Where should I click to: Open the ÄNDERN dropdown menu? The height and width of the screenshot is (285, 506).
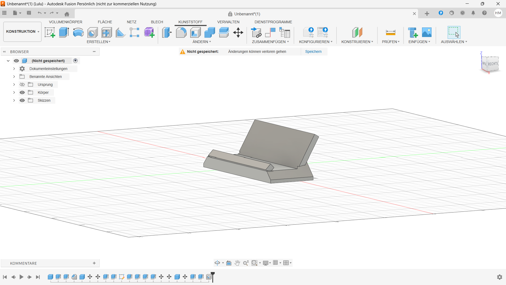[202, 42]
